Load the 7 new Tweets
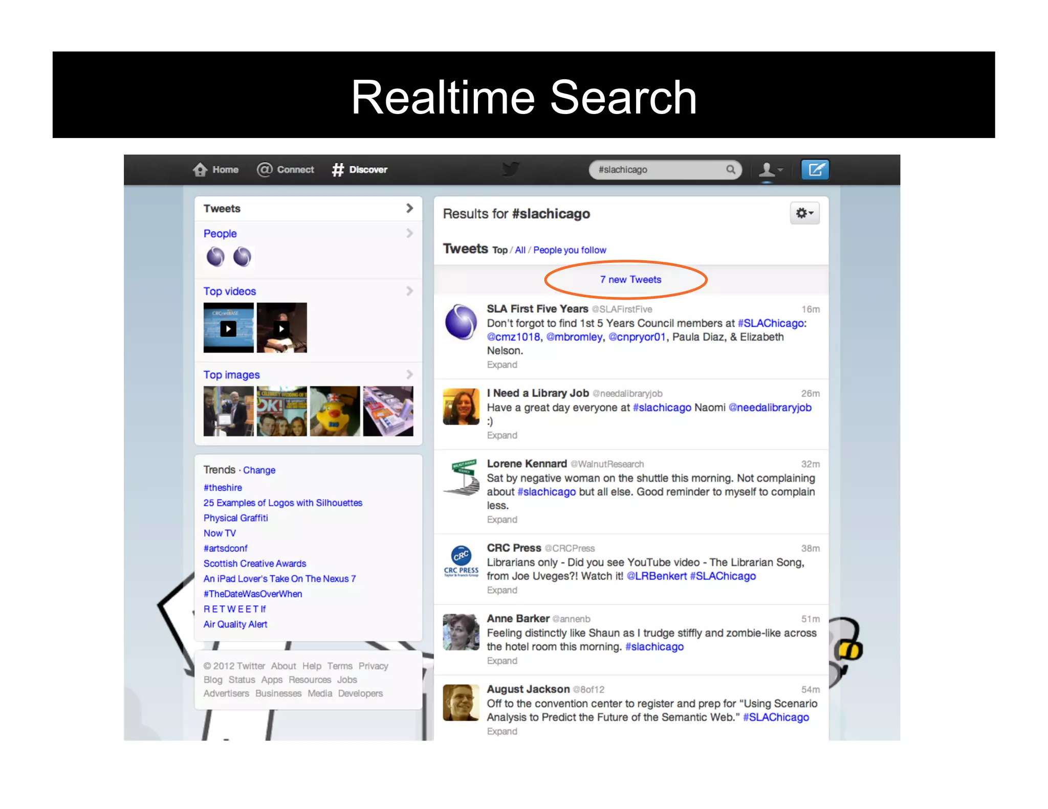Viewport: 1048px width, 809px height. (631, 280)
